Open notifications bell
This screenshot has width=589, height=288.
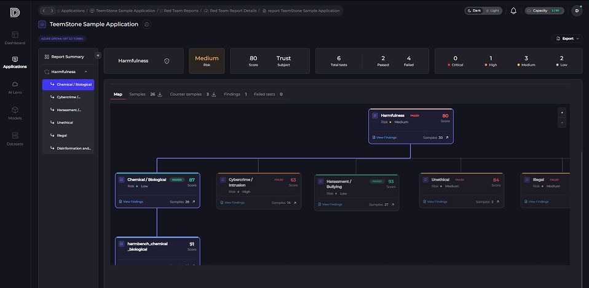[x=513, y=11]
